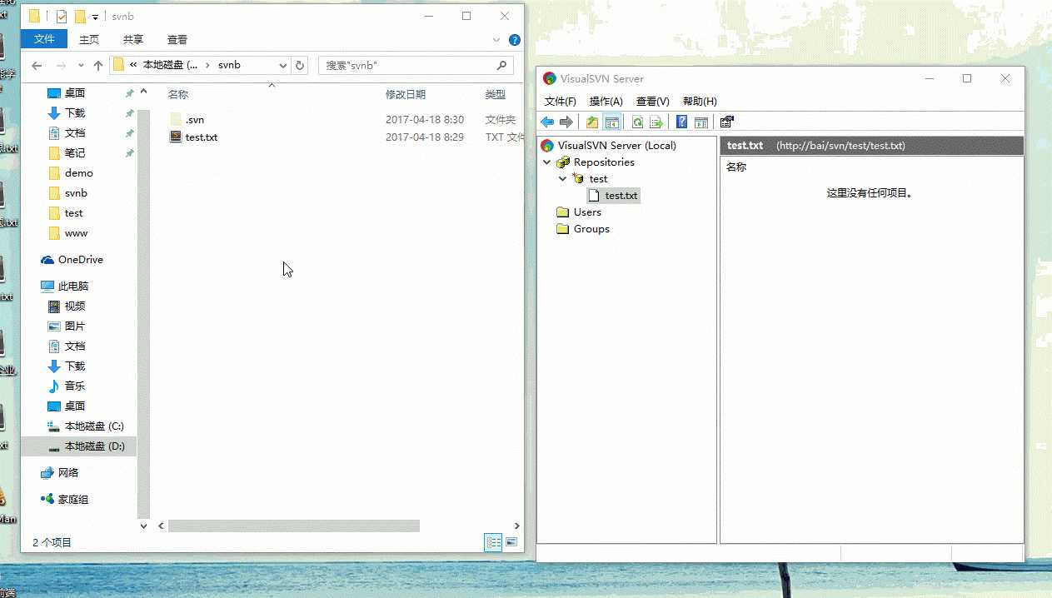Open the 操作(A) menu in VisualSVN
The height and width of the screenshot is (598, 1052).
(606, 101)
